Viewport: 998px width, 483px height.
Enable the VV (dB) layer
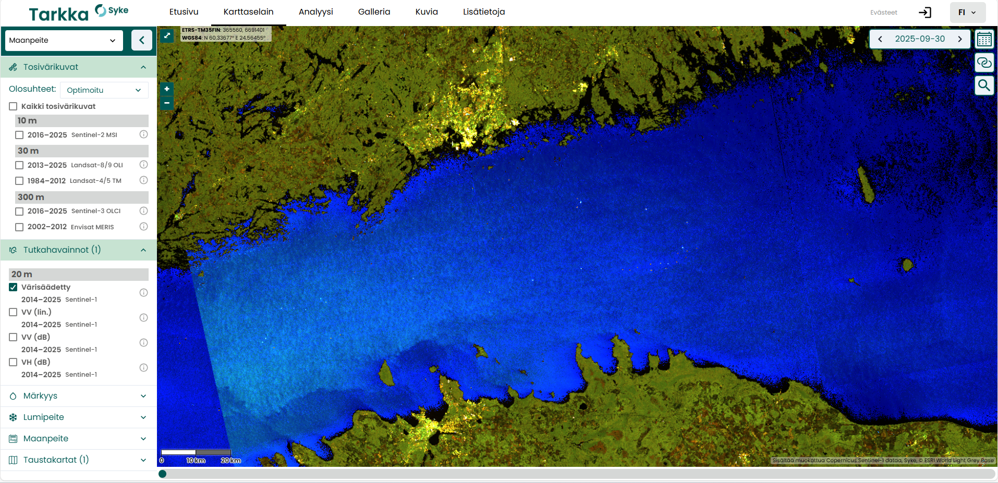pos(14,337)
